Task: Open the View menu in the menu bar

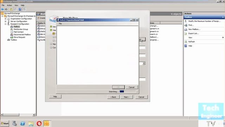Action: (x=16, y=5)
